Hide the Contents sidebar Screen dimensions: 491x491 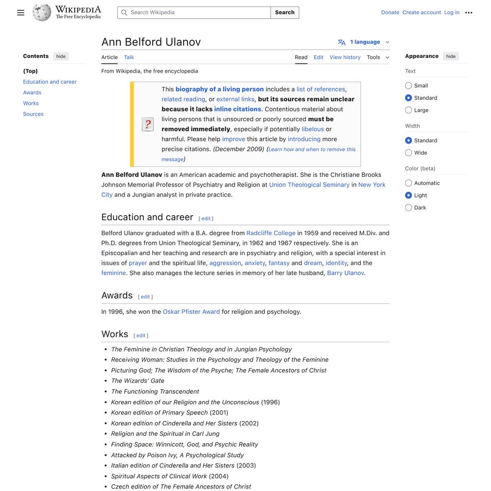coord(61,56)
